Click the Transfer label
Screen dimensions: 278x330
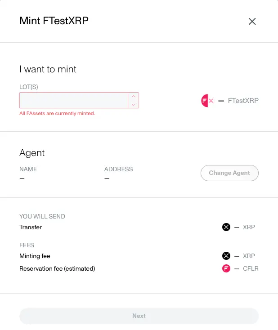31,227
